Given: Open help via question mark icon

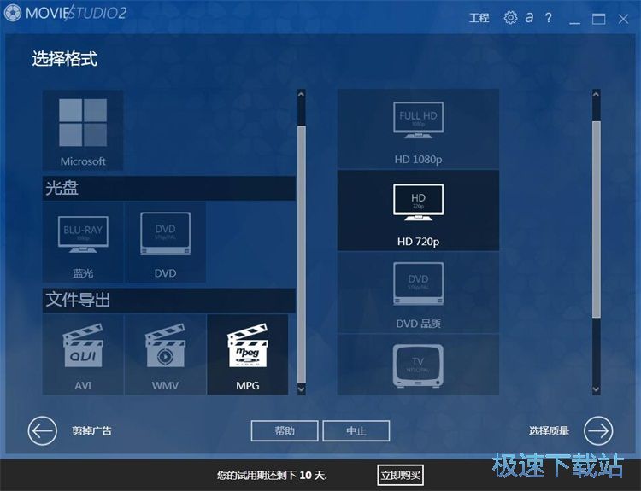Looking at the screenshot, I should (548, 18).
